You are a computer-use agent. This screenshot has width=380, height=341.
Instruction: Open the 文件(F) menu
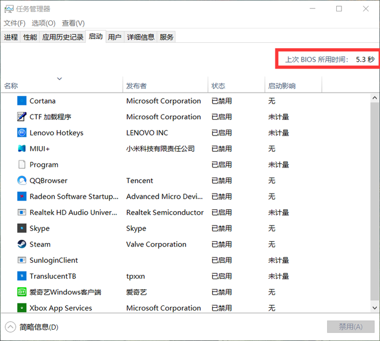[x=15, y=23]
